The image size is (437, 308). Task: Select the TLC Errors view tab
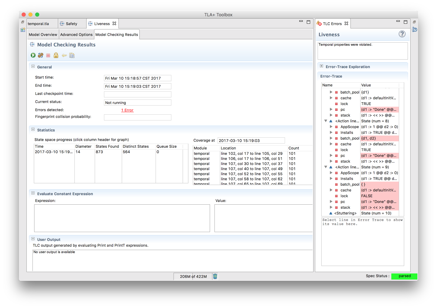[332, 24]
